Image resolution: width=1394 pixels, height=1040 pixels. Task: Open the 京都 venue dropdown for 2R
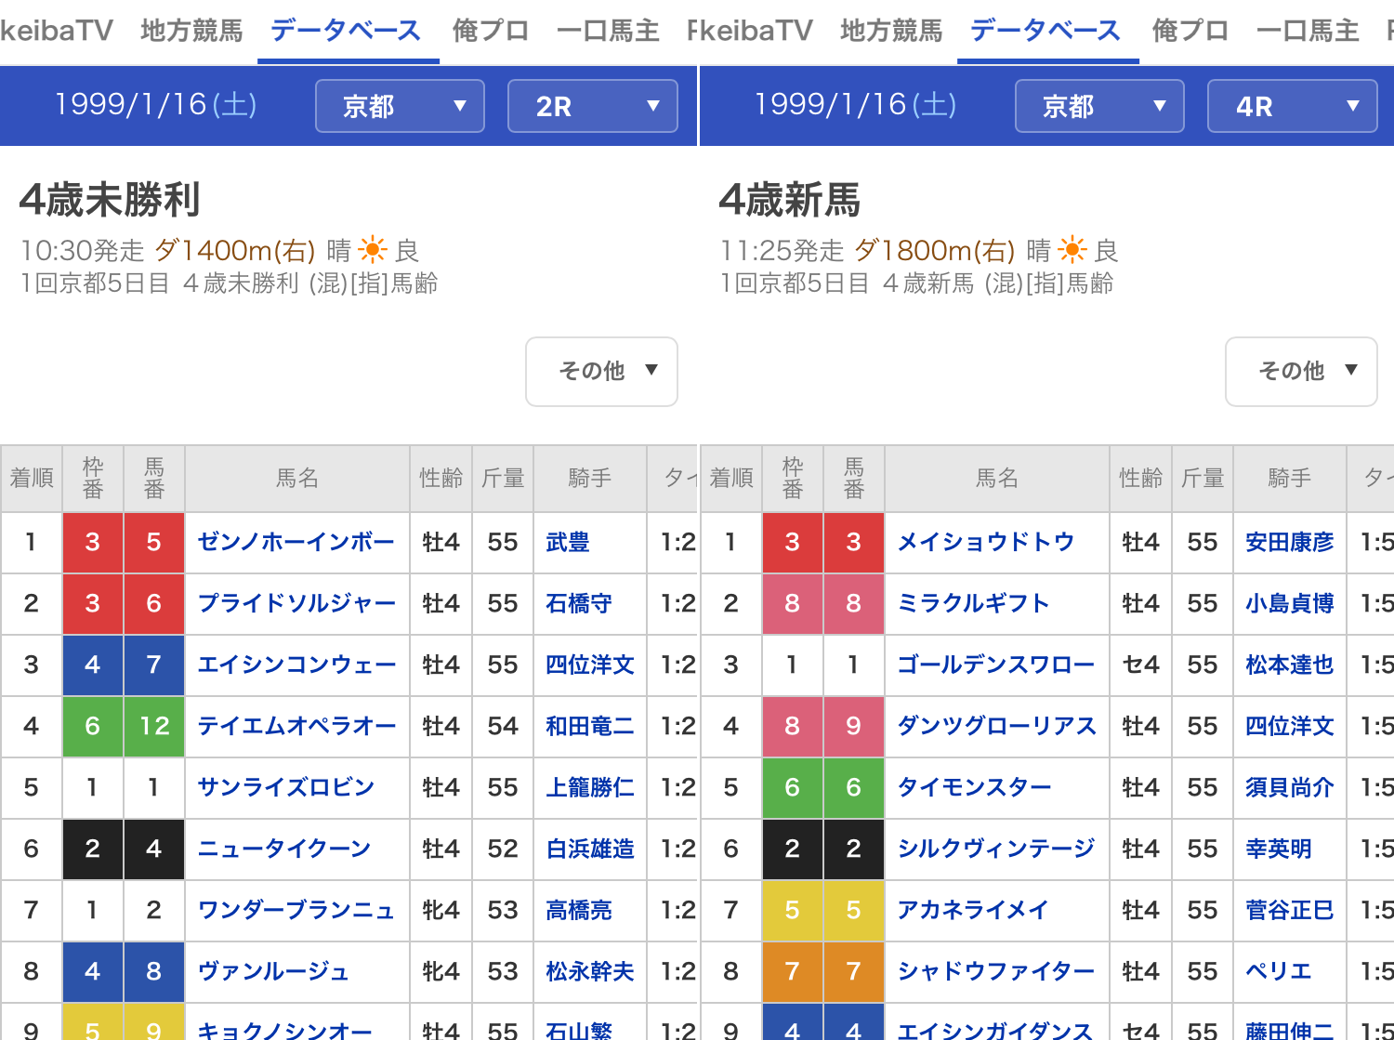(400, 106)
